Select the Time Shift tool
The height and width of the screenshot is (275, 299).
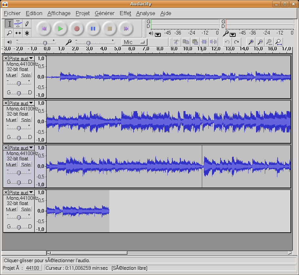point(18,33)
